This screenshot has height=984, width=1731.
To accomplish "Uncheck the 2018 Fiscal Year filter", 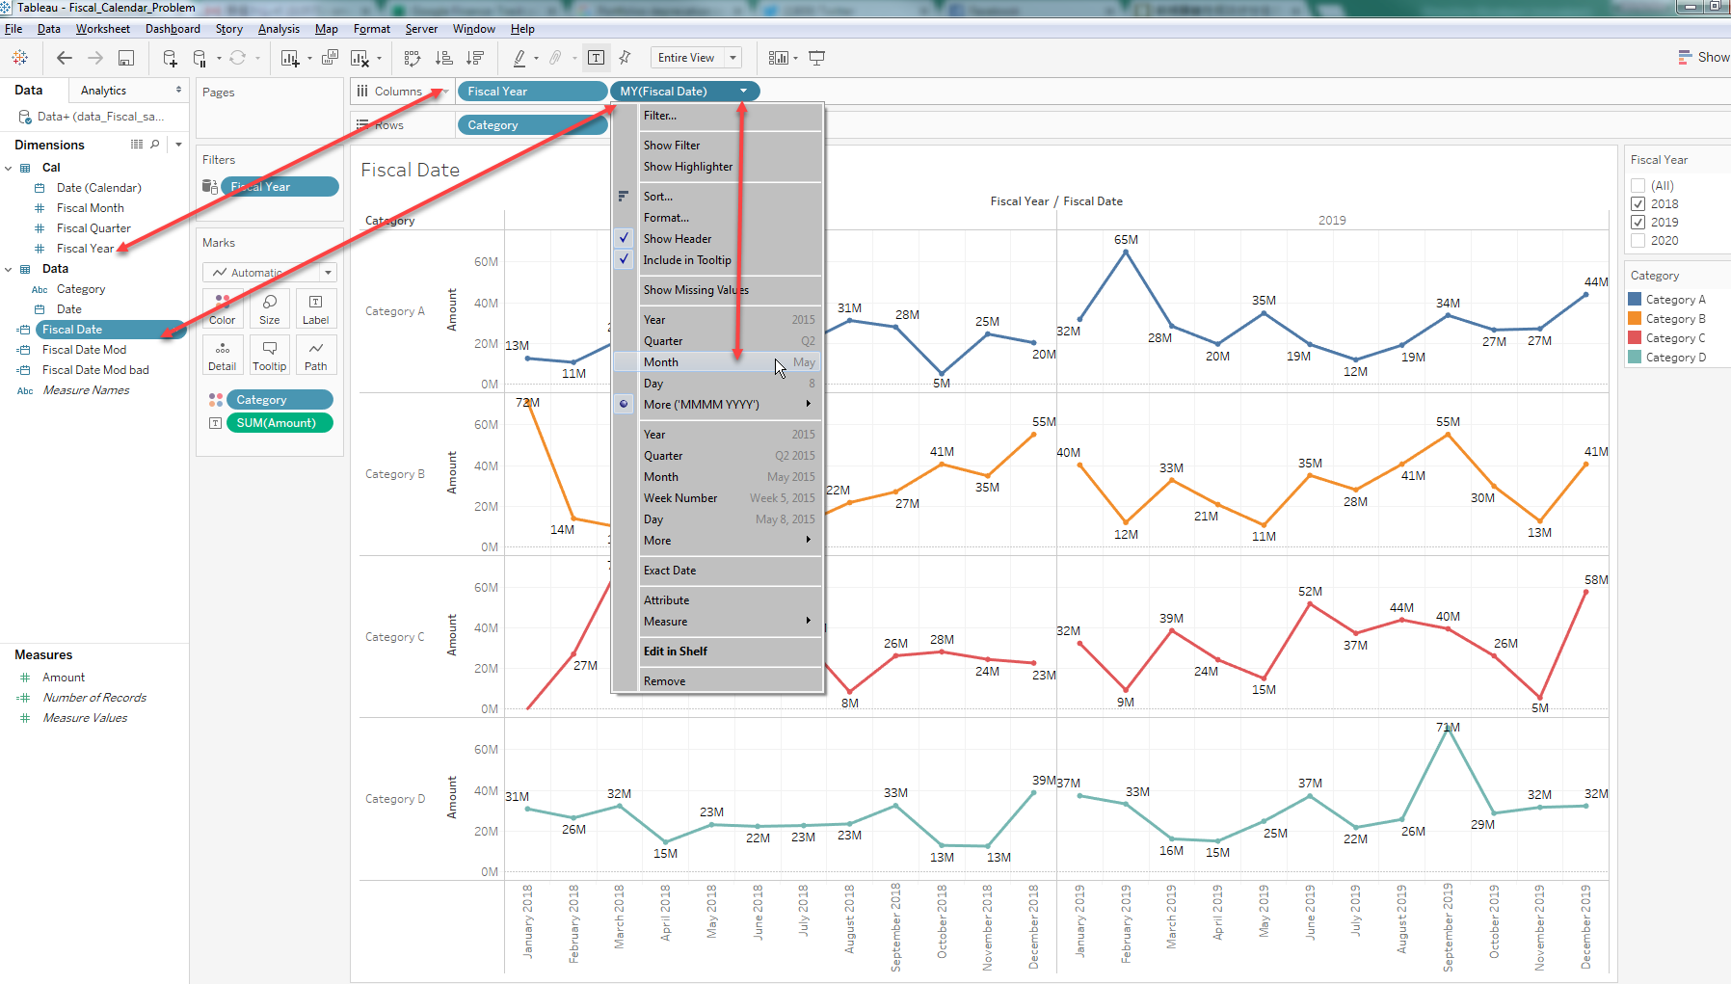I will (x=1638, y=203).
